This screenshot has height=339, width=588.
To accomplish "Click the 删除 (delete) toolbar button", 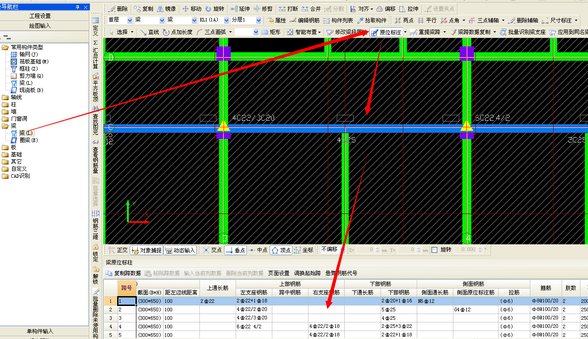I will click(x=118, y=9).
